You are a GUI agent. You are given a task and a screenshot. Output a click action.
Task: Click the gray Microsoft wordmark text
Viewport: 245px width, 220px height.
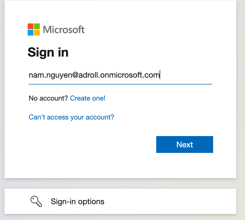tap(64, 29)
